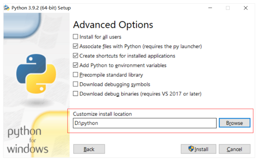The height and width of the screenshot is (162, 260).
Task: Click the python for windows text
Action: point(28,141)
